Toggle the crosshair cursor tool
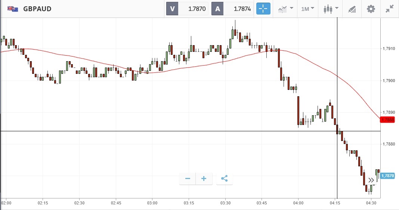Image resolution: width=399 pixels, height=210 pixels. point(263,9)
